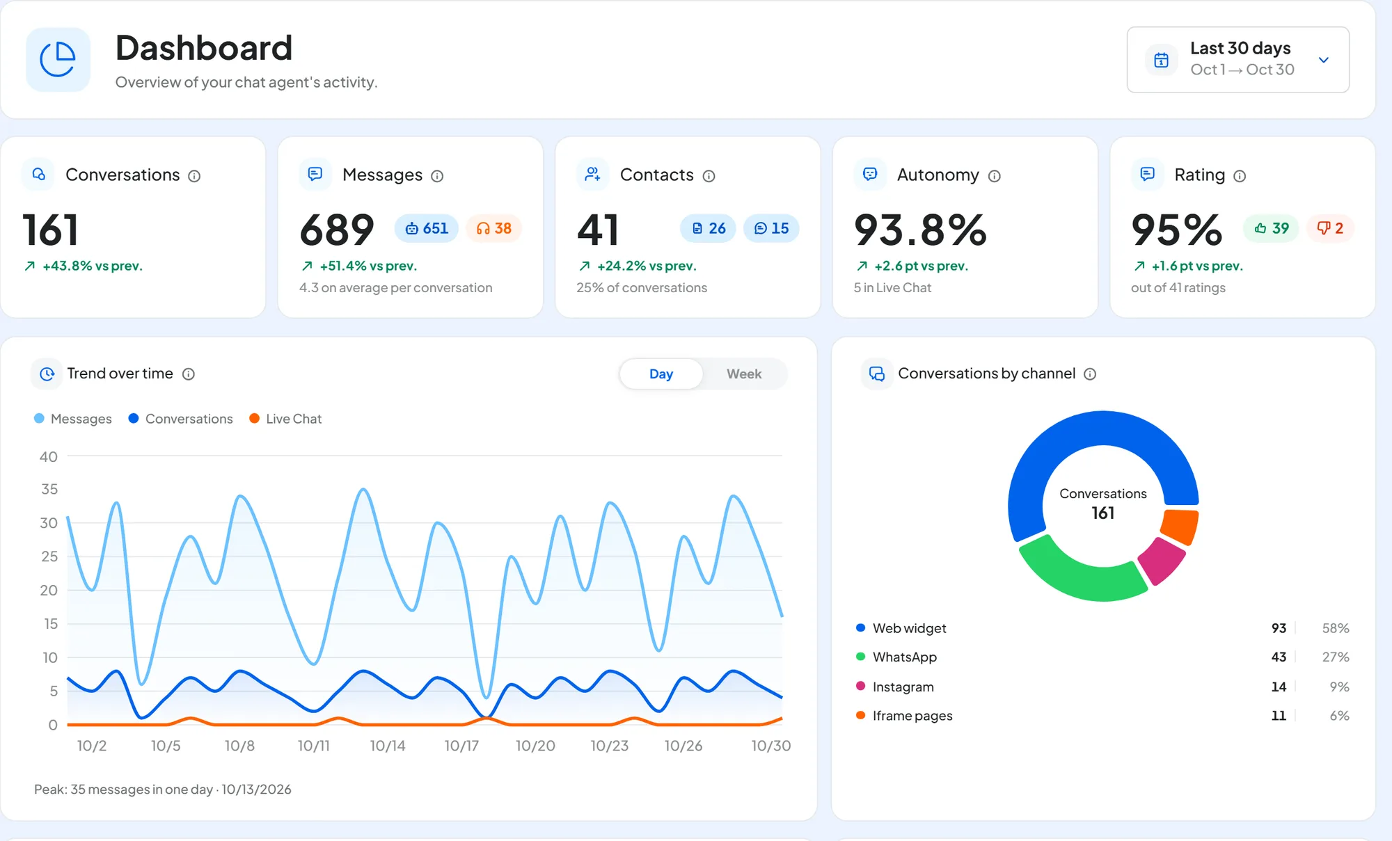This screenshot has width=1392, height=841.
Task: Show info tooltip next to Rating title
Action: coord(1240,176)
